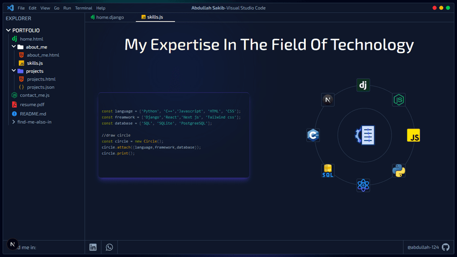Expand the find-me-also-in section

(31, 122)
